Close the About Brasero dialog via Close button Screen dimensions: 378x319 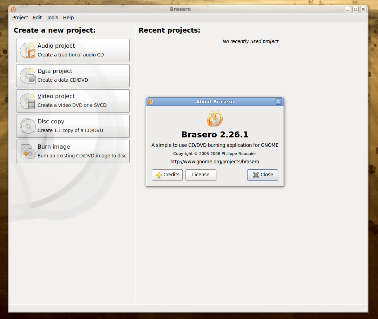263,175
